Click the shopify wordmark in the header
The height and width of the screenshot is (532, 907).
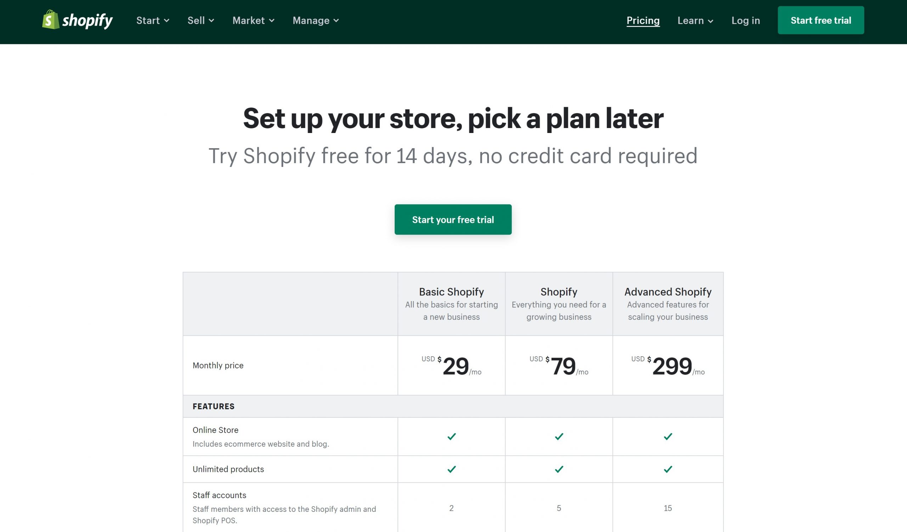[88, 21]
